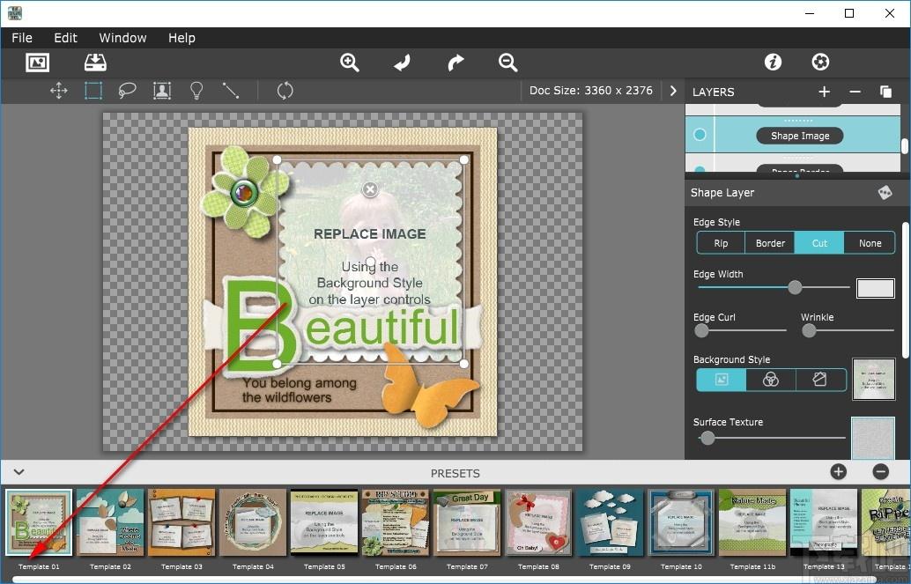Select Template 04 preset

tap(253, 522)
